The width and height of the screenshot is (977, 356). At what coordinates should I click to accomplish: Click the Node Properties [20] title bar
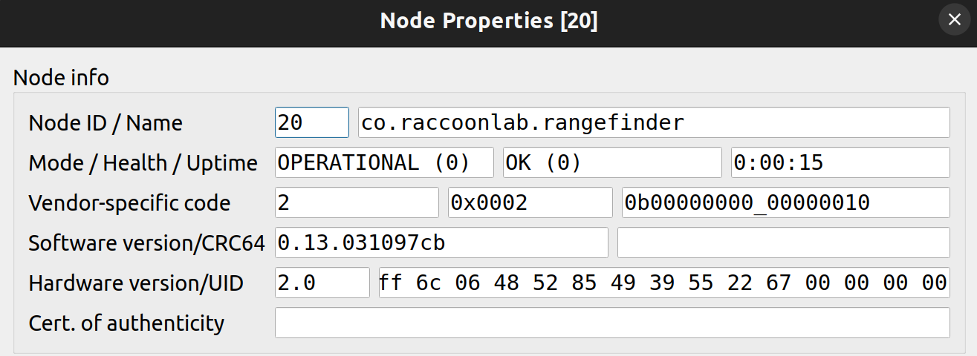click(488, 21)
